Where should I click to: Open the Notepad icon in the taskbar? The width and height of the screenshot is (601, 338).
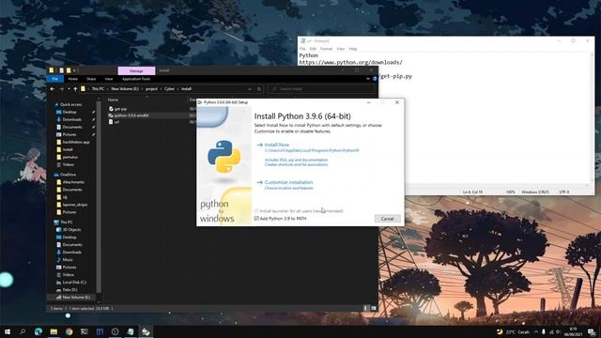click(131, 331)
